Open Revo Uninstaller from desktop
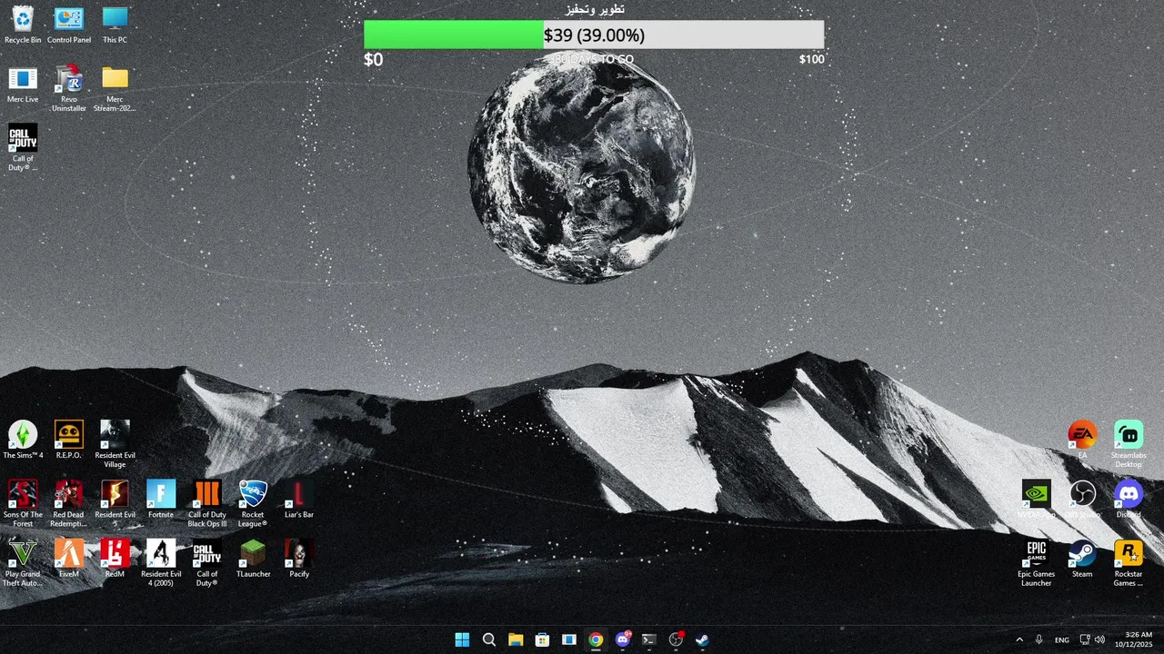The height and width of the screenshot is (654, 1164). click(x=69, y=88)
